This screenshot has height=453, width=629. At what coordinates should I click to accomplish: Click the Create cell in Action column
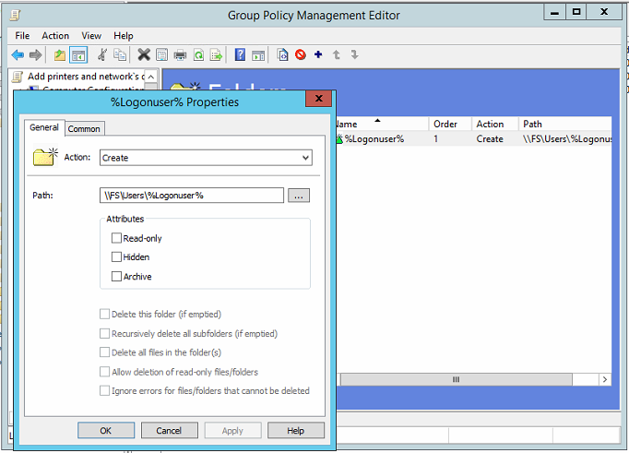pyautogui.click(x=490, y=138)
